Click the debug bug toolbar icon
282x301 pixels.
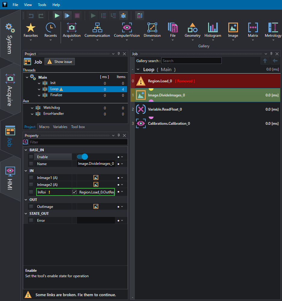[x=123, y=16]
